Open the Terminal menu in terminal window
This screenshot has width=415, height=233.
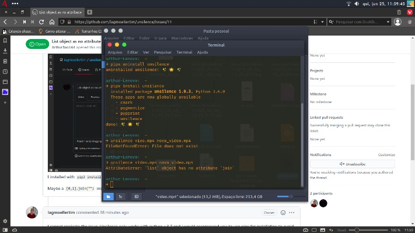pyautogui.click(x=184, y=52)
